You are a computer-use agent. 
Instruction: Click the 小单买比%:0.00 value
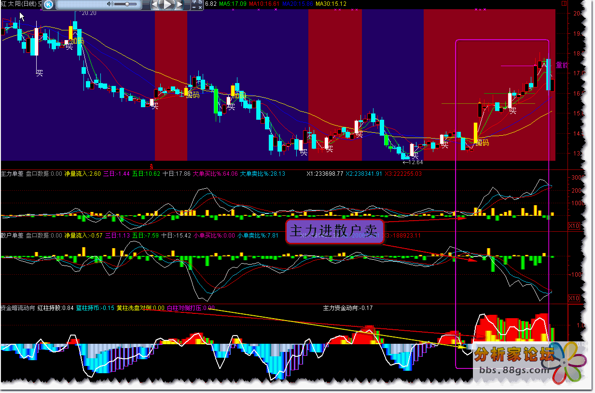coord(214,236)
